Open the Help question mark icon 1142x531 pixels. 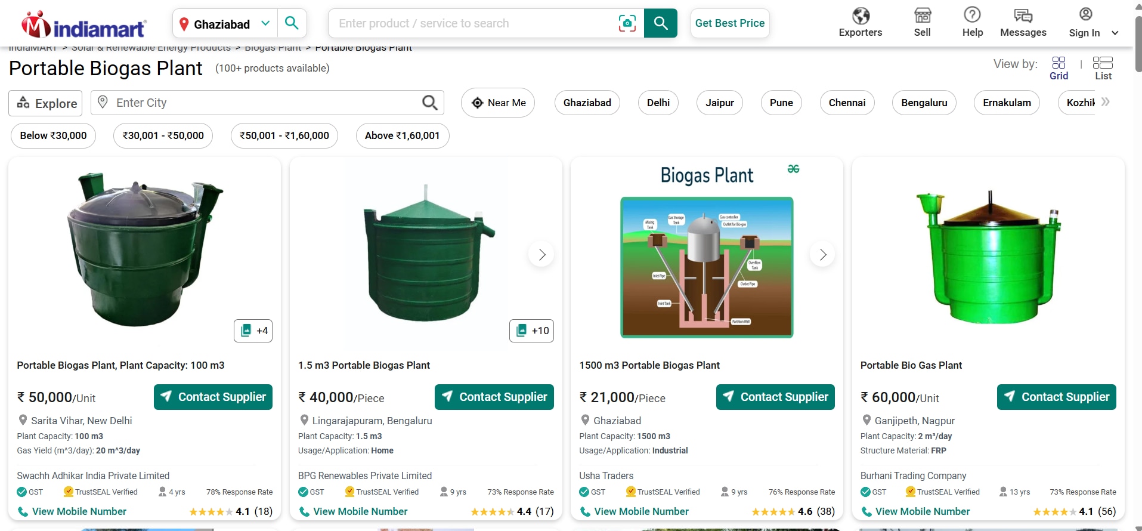pos(972,15)
